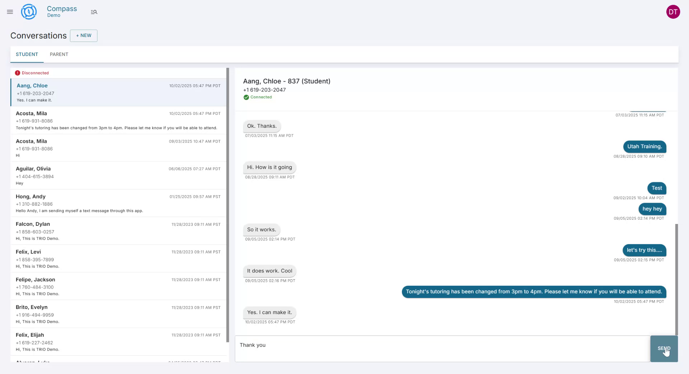Open the conversation with Acosta, Mila

118,120
